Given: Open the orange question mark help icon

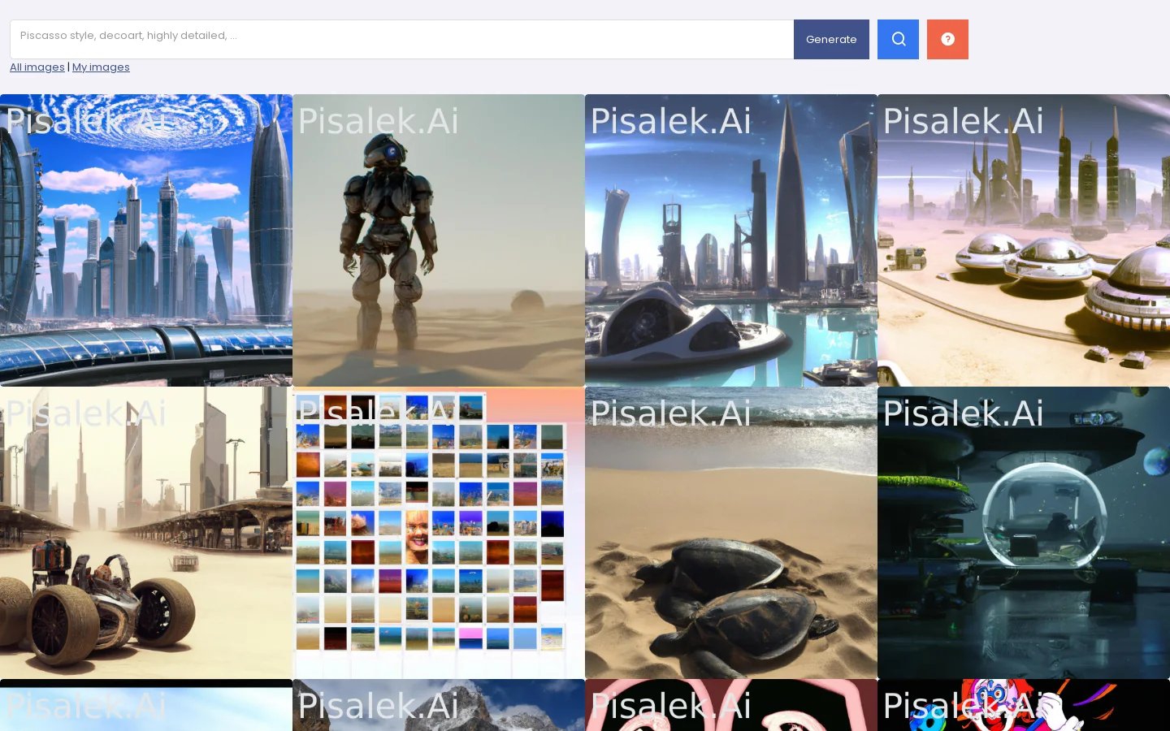Looking at the screenshot, I should click(x=947, y=39).
